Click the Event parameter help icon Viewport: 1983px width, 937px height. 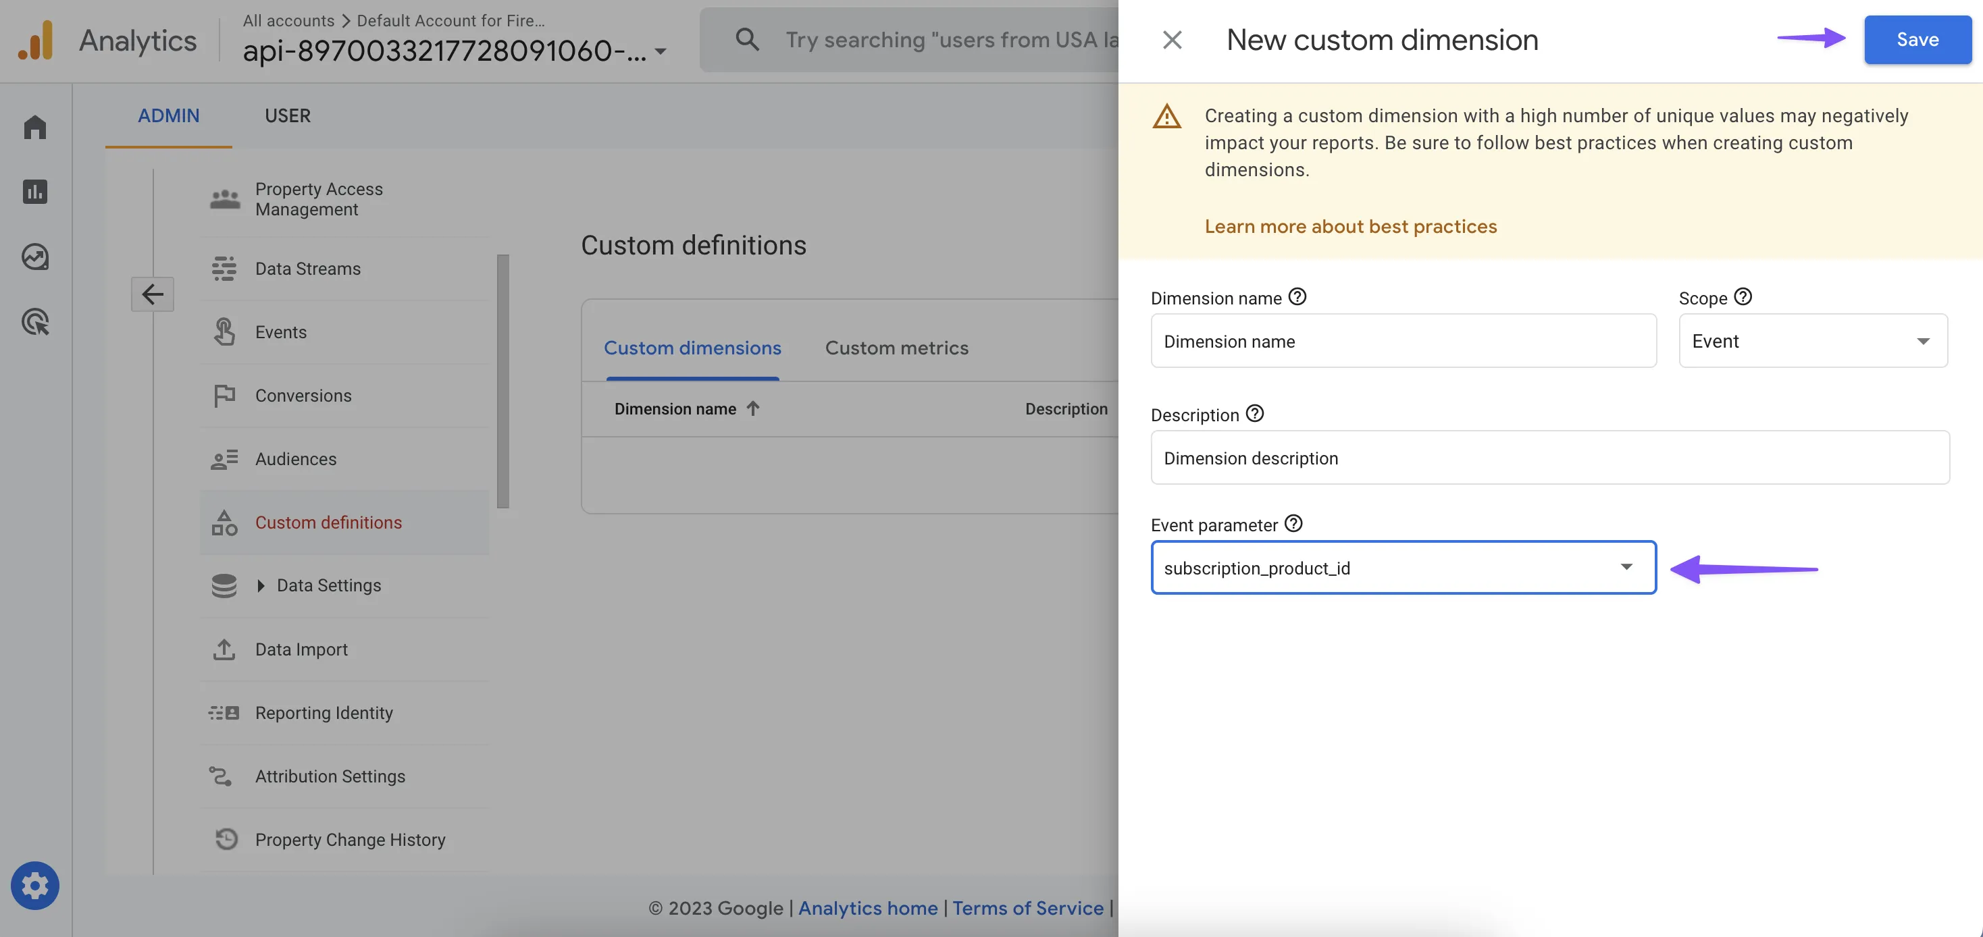click(1293, 524)
